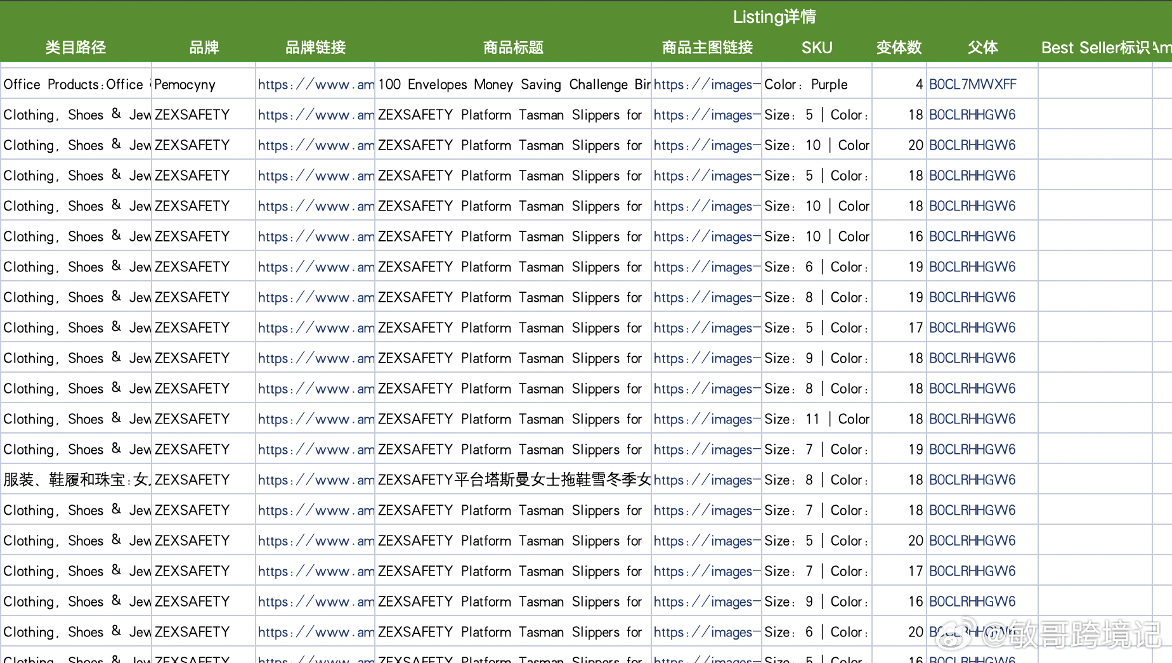1172x663 pixels.
Task: Select variant count 17 in the Size: 7 row
Action: [899, 571]
